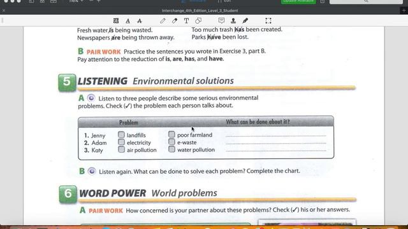Open a new tab with plus button
The image size is (408, 229).
coord(404,10)
